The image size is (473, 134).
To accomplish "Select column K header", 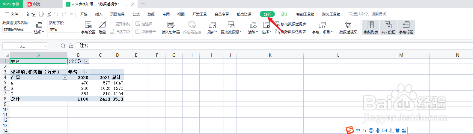I will [270, 55].
